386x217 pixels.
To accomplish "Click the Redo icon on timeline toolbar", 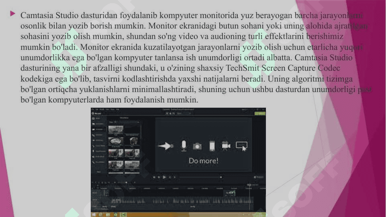I will click(96, 182).
